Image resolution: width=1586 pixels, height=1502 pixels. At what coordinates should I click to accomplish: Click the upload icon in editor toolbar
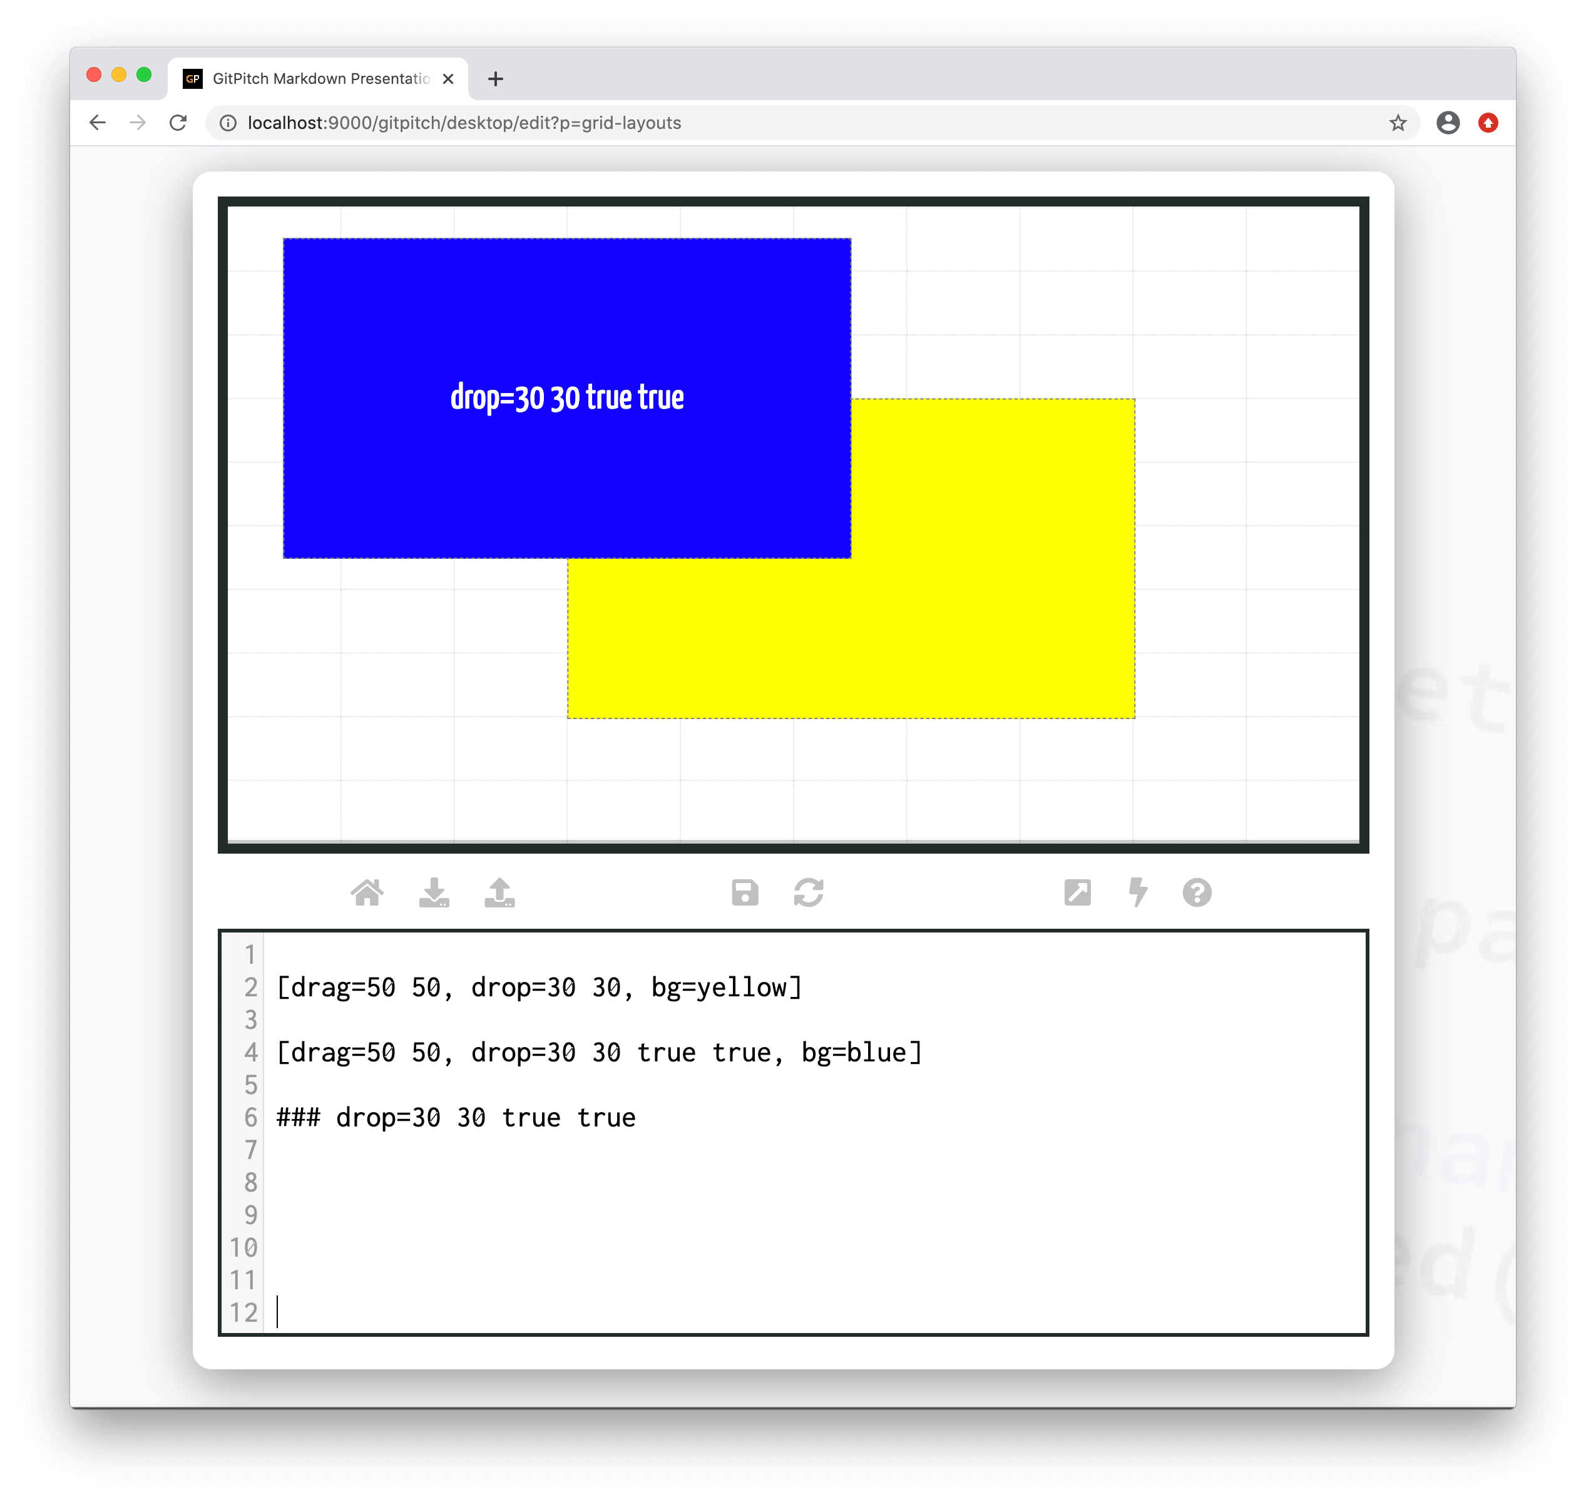point(499,892)
